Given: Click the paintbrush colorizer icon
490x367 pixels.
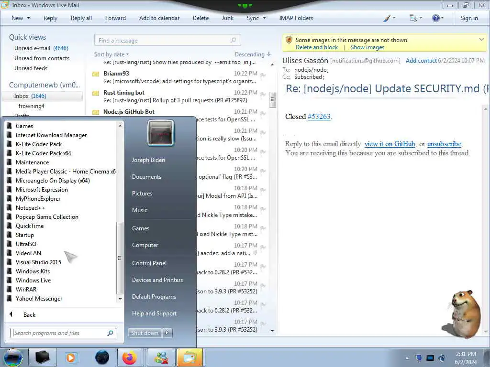Looking at the screenshot, I should [x=387, y=18].
